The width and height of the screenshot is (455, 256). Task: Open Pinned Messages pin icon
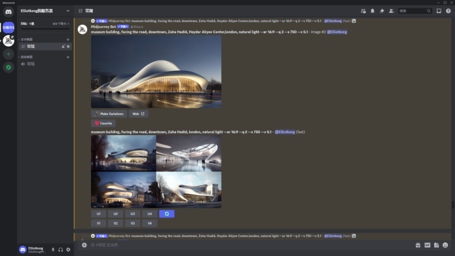(x=382, y=11)
